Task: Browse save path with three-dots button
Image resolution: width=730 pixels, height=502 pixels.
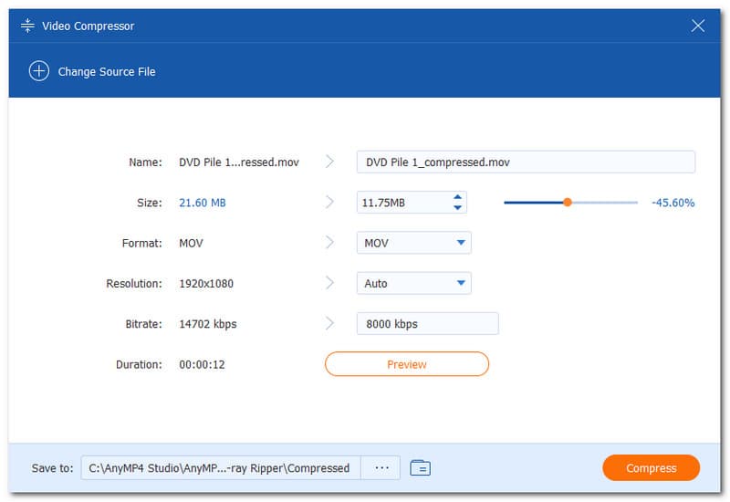Action: coord(381,468)
